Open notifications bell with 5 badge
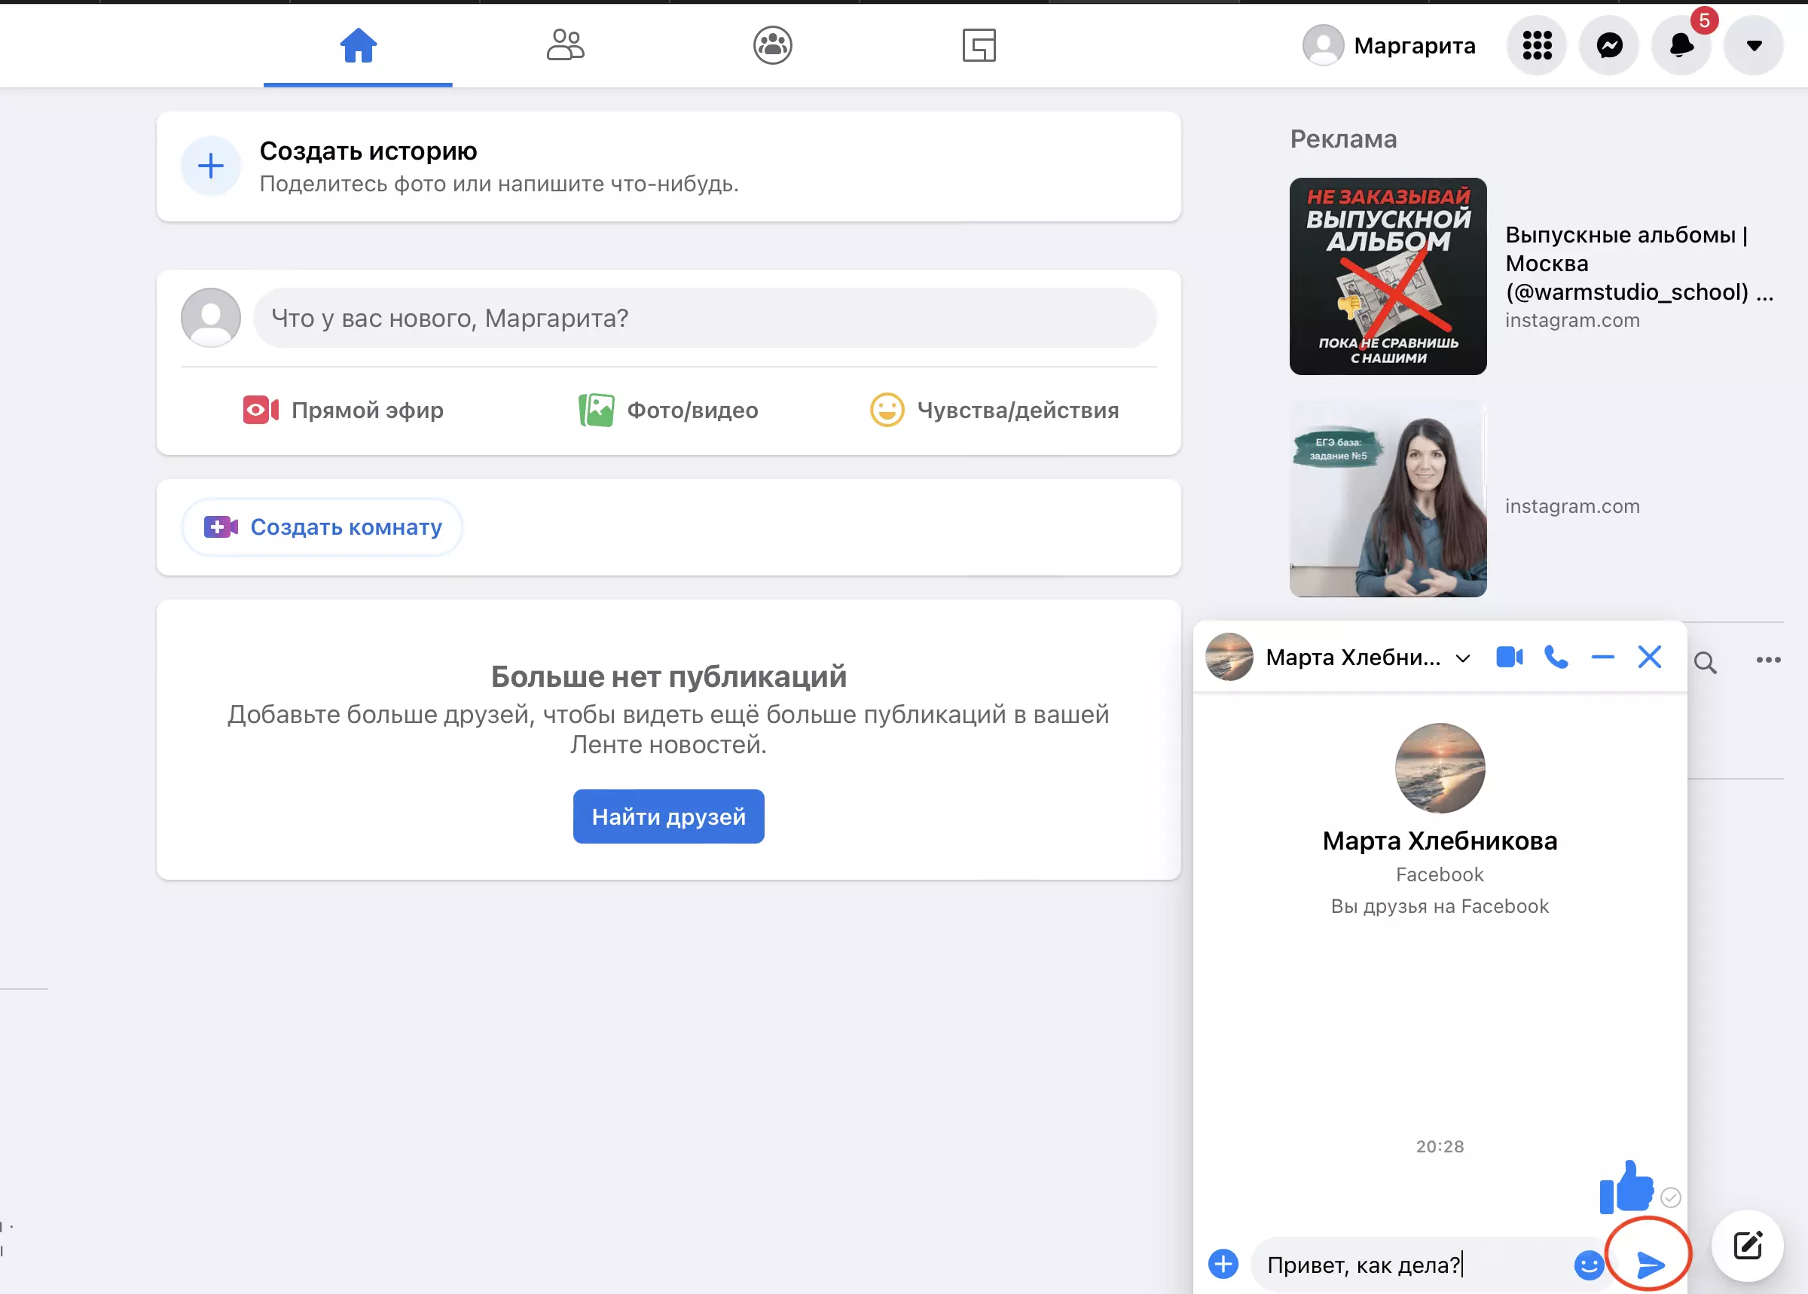This screenshot has width=1808, height=1294. [x=1681, y=45]
